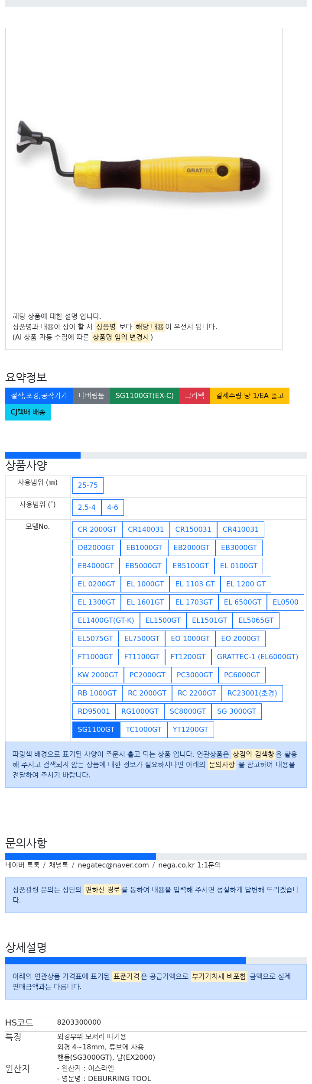312x1084 pixels.
Task: Select model CR150031
Action: click(193, 530)
